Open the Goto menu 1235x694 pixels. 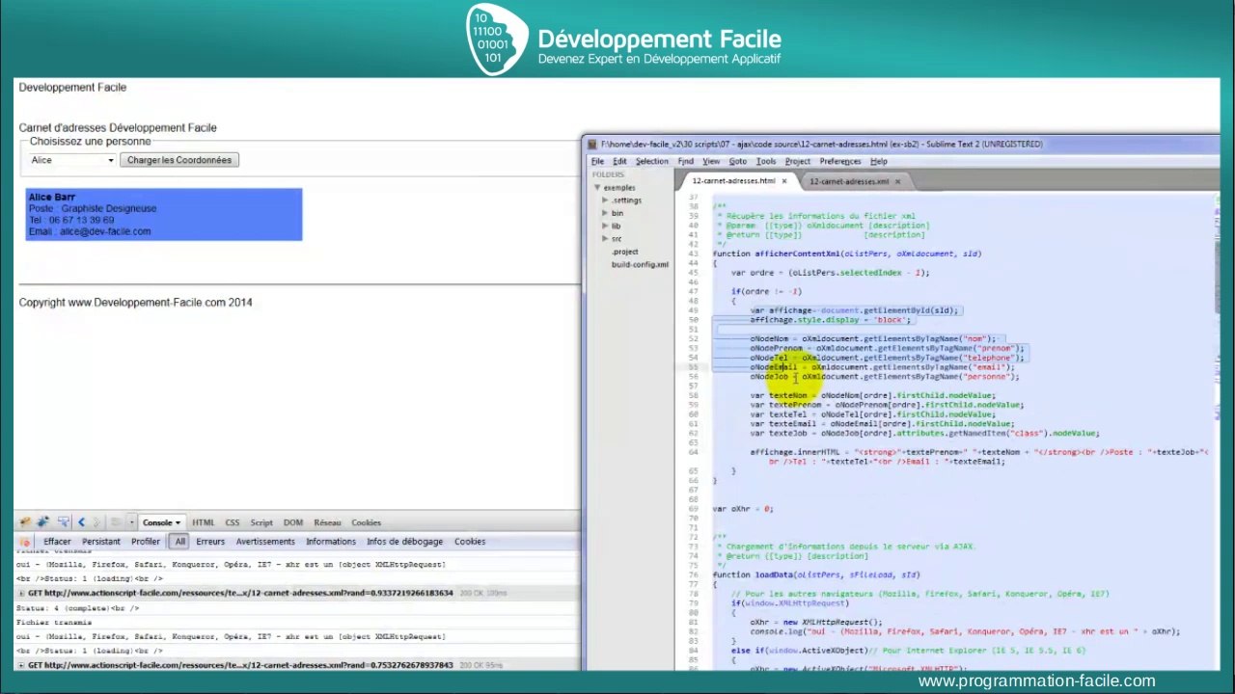[737, 162]
